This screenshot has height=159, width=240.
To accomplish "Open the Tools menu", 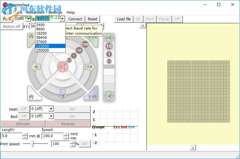I will click(x=17, y=12).
